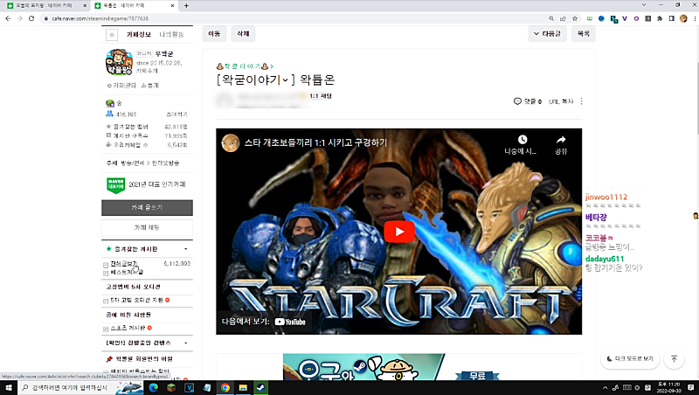Viewport: 699px width, 395px height.
Task: Open File Explorer from the taskbar
Action: click(x=243, y=387)
